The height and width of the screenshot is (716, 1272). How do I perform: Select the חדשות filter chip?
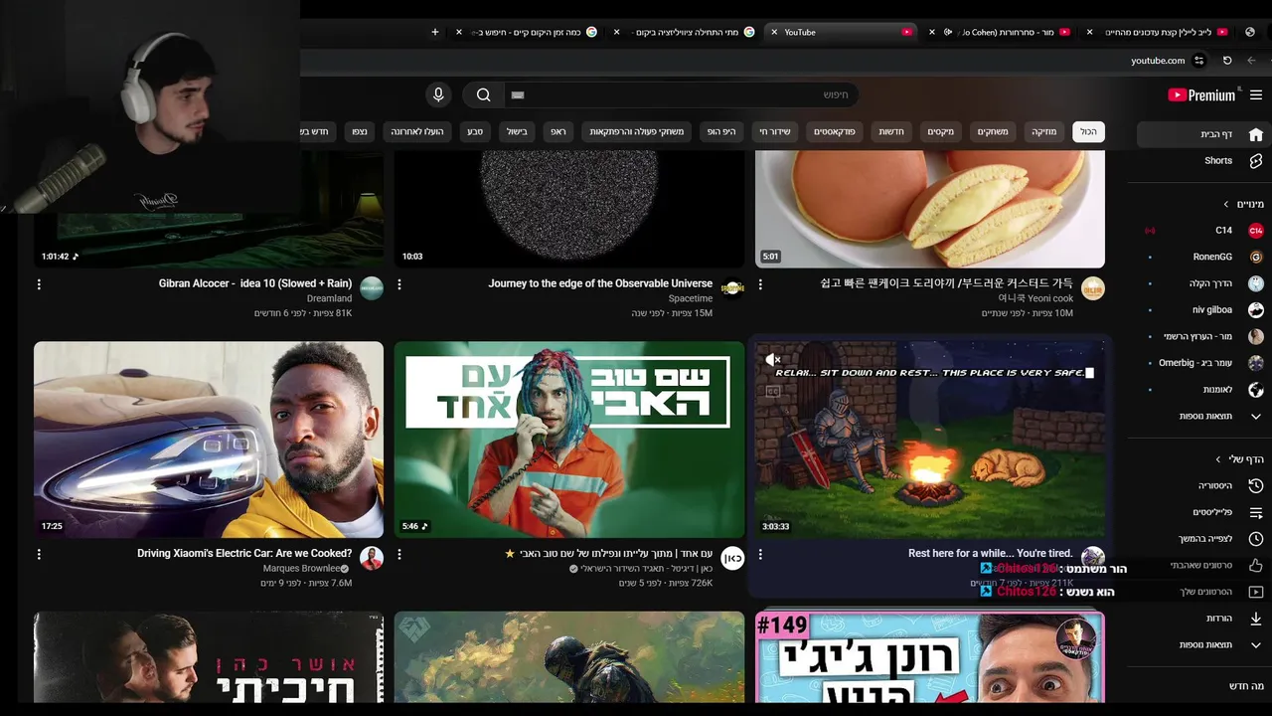click(891, 131)
